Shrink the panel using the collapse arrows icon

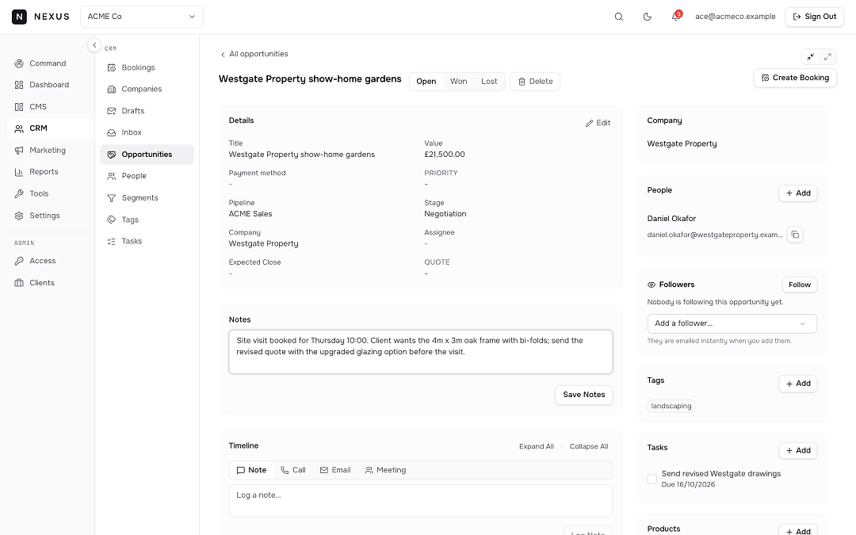[x=811, y=57]
